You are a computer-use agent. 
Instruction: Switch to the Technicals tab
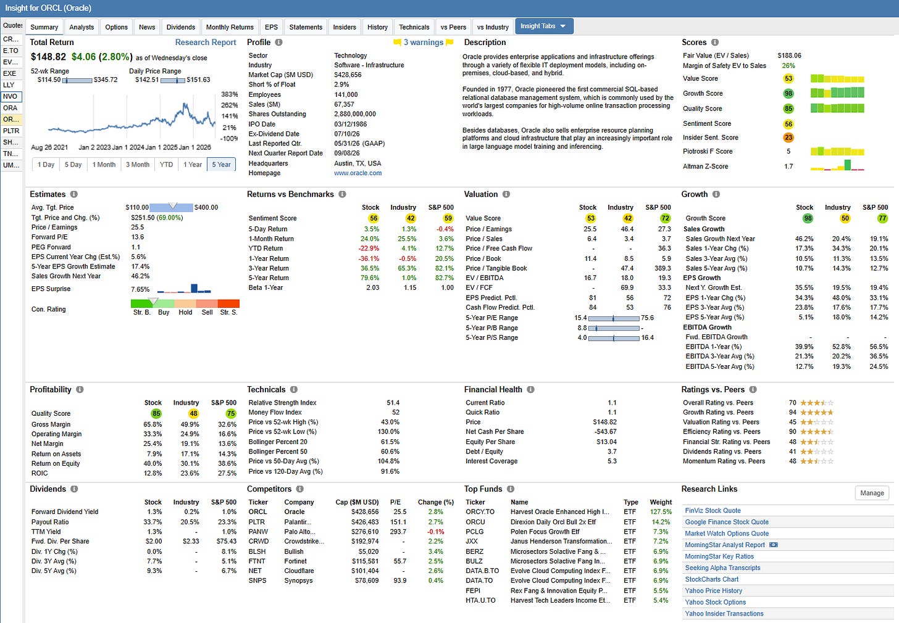pos(414,27)
